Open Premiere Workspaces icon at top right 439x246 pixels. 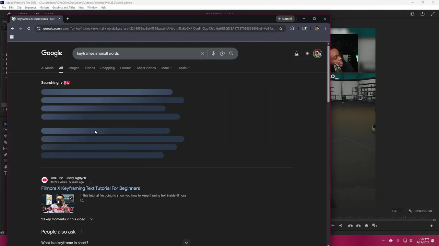(x=413, y=14)
